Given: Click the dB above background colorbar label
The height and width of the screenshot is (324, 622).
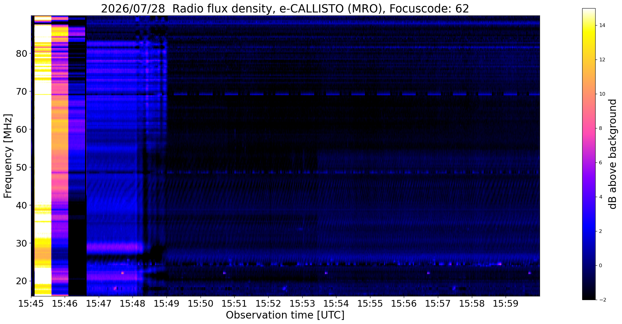Looking at the screenshot, I should pos(613,154).
